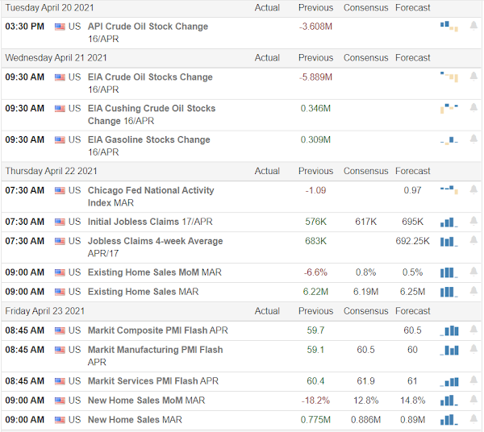The height and width of the screenshot is (432, 484).
Task: Click bell icon for Markit Manufacturing PMI Flash
Action: (x=474, y=349)
